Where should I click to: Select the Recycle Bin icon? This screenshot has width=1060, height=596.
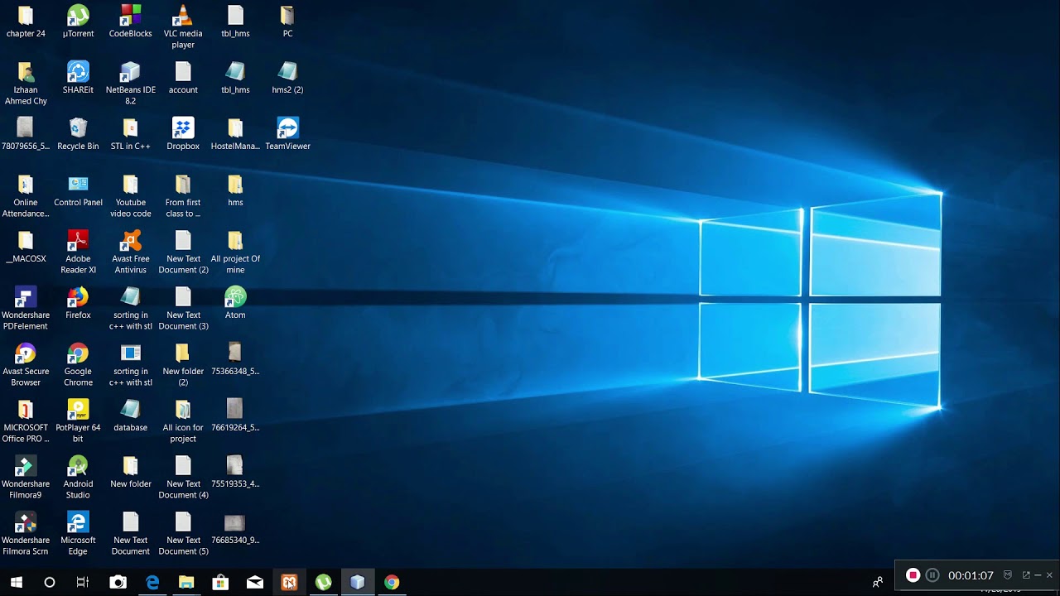coord(78,134)
